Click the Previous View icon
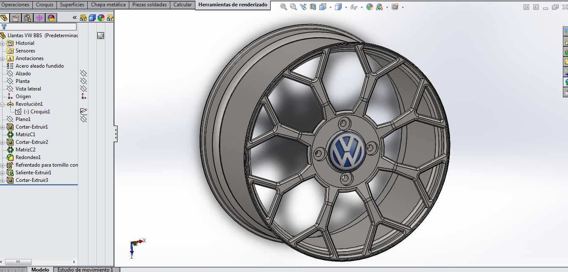 [x=303, y=7]
